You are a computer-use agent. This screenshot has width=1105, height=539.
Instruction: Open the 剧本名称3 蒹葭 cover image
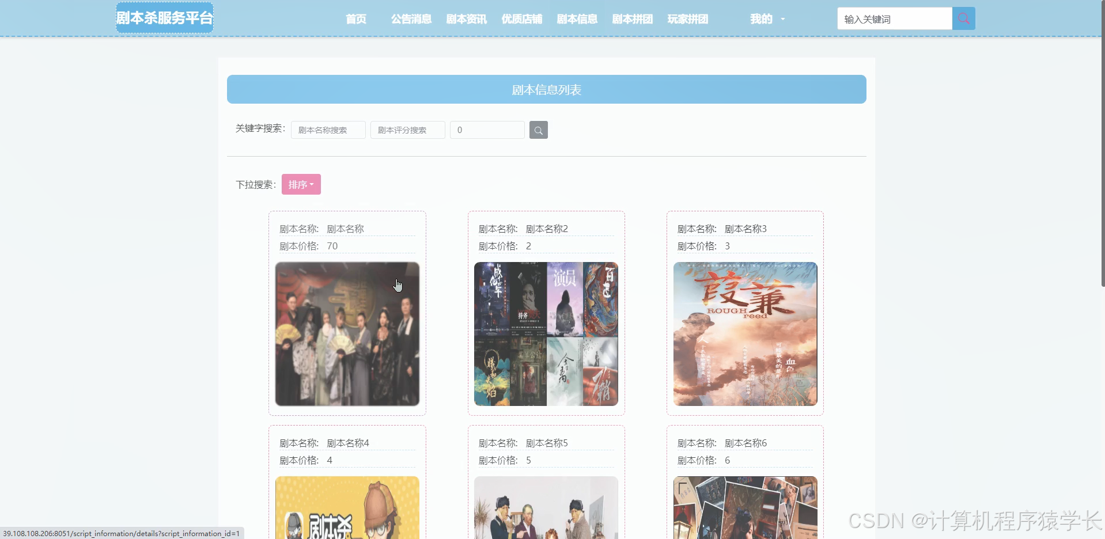pos(745,334)
